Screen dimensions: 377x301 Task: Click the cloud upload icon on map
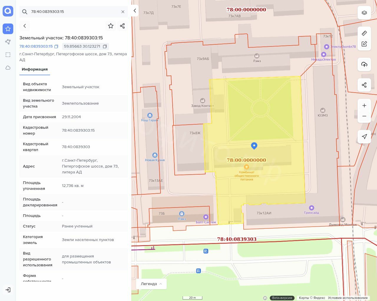(x=364, y=64)
